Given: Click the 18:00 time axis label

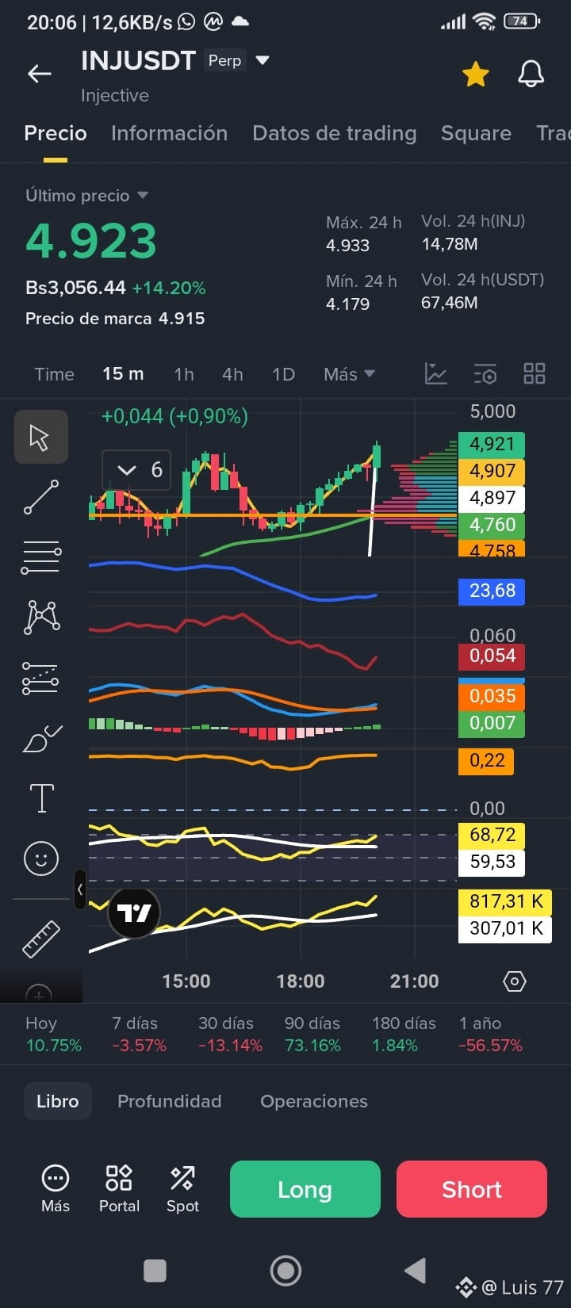Looking at the screenshot, I should [x=301, y=981].
